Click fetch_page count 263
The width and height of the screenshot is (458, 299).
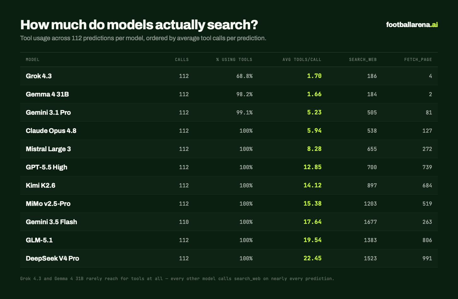[x=427, y=222]
